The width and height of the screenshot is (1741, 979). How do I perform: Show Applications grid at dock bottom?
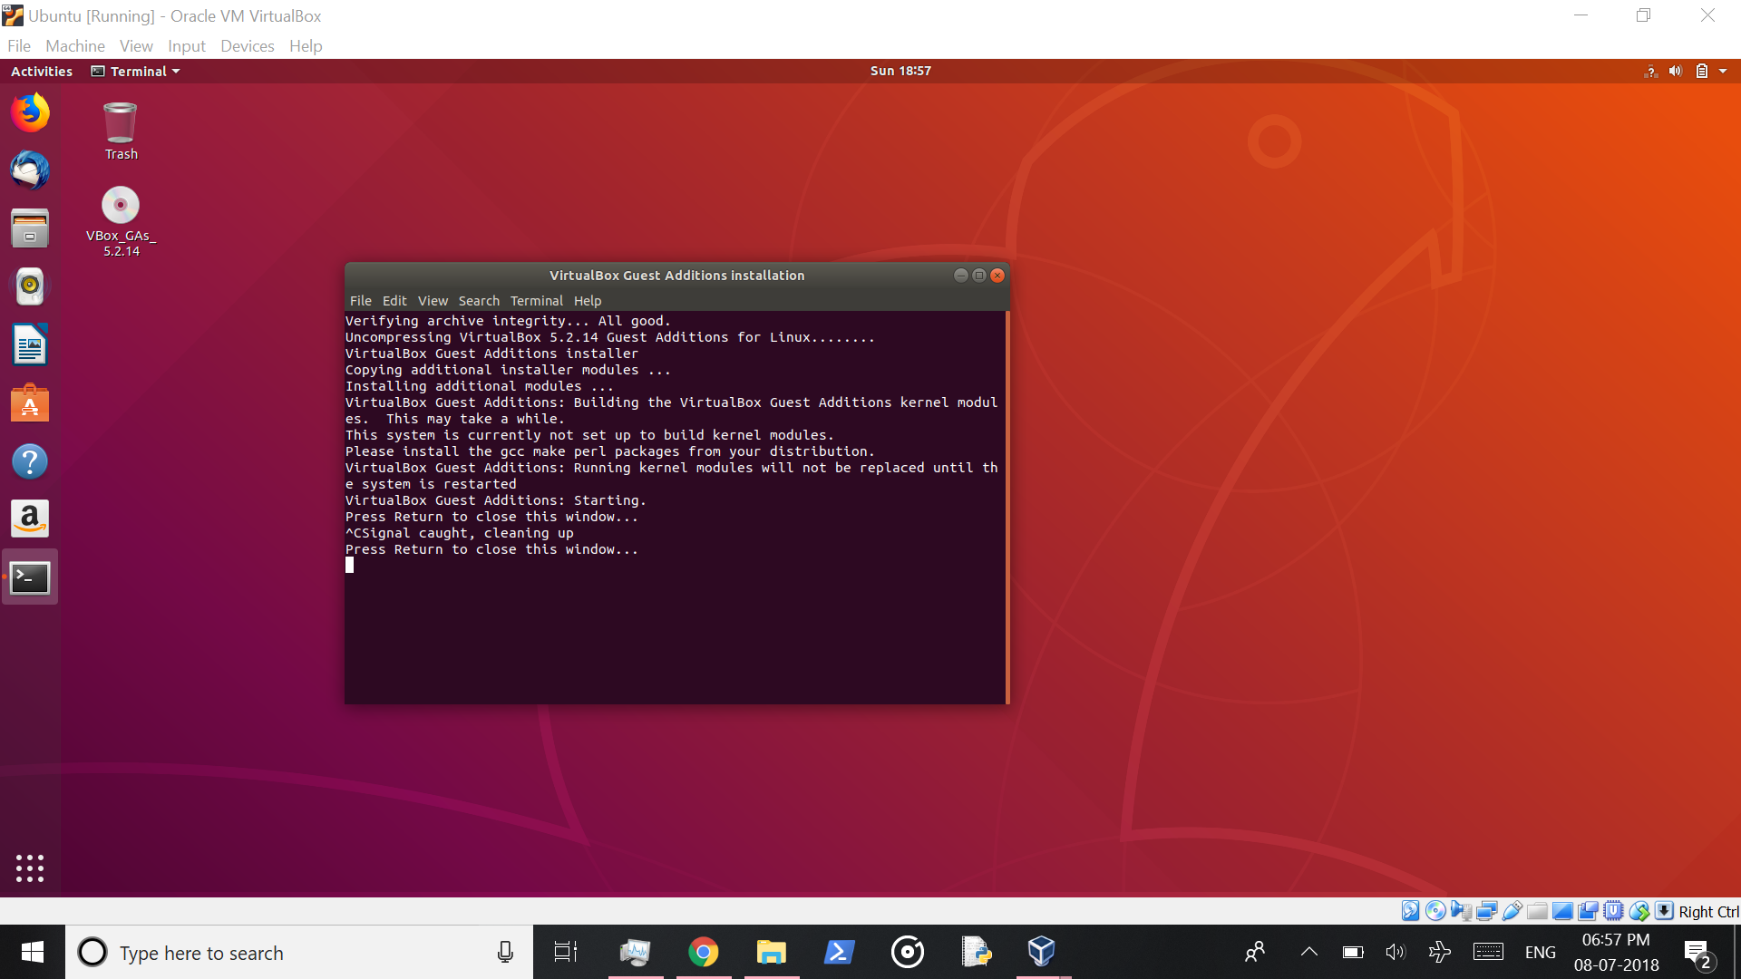click(30, 868)
